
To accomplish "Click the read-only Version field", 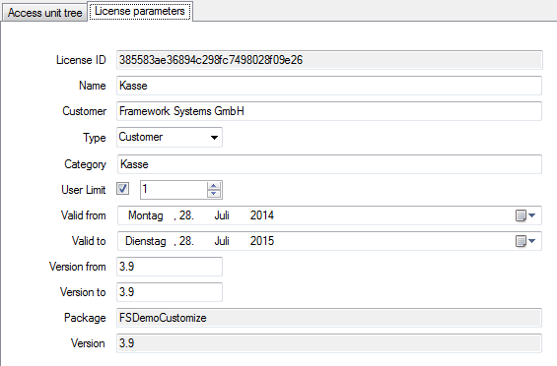I will click(x=329, y=343).
